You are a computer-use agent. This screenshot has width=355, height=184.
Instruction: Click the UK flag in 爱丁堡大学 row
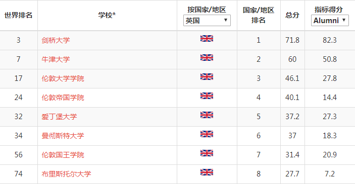207,115
